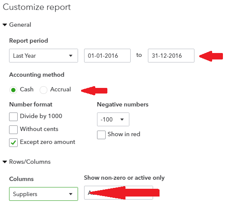The width and height of the screenshot is (235, 206).
Task: Enable the Divide by 1000 checkbox
Action: (13, 117)
